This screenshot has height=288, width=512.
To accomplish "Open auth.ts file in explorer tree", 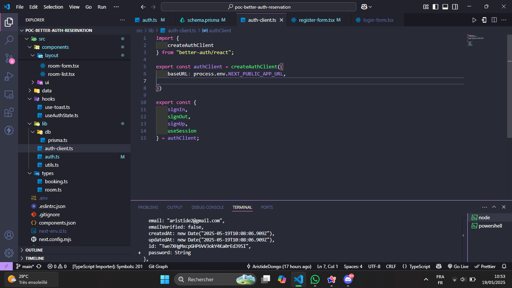I will (x=52, y=157).
